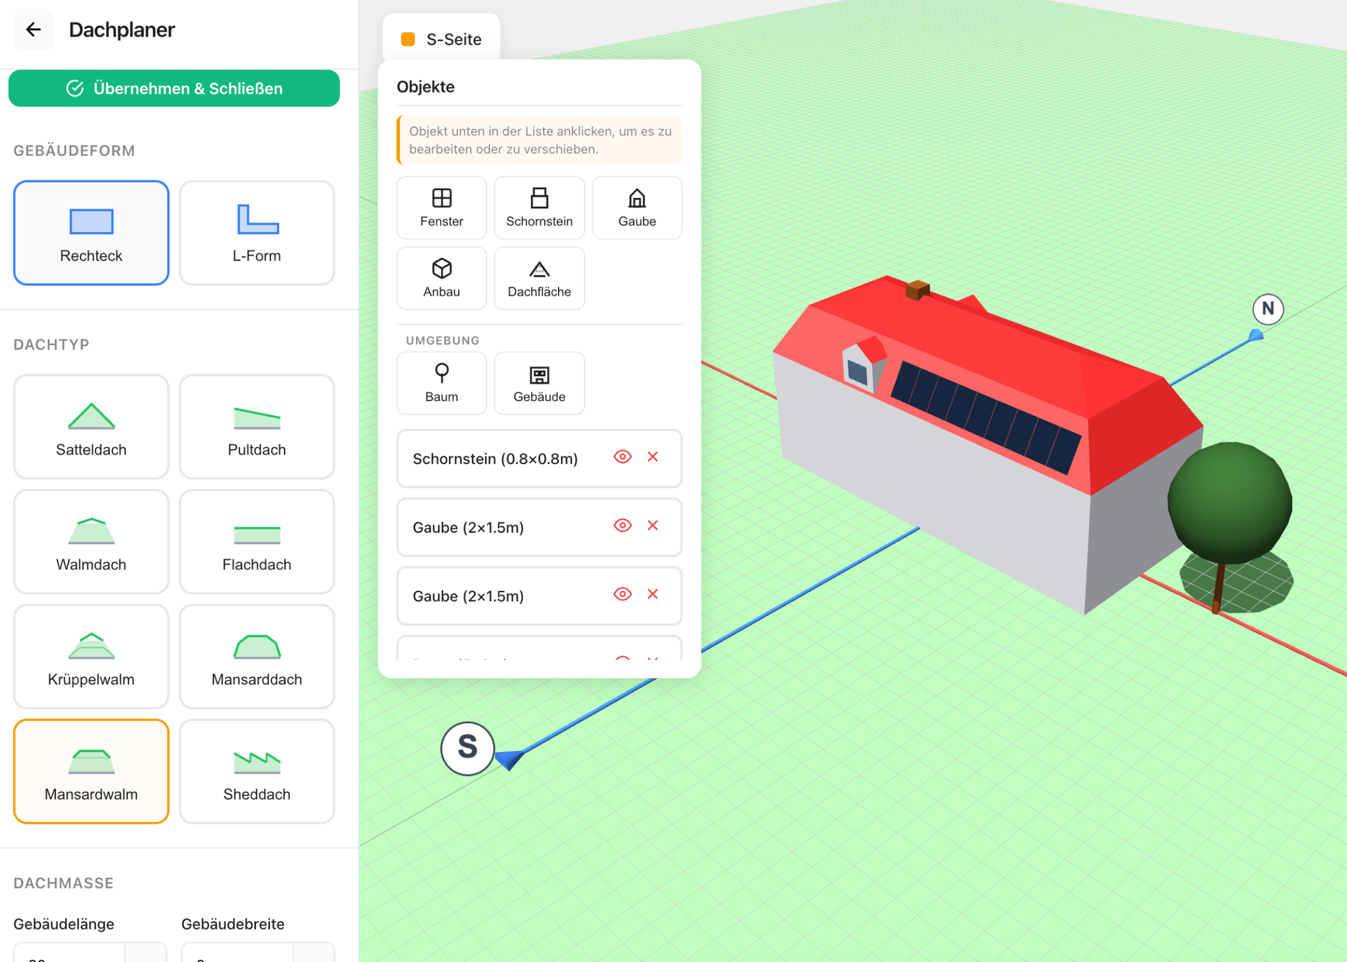Add a Schornstein to the roof

coord(539,207)
